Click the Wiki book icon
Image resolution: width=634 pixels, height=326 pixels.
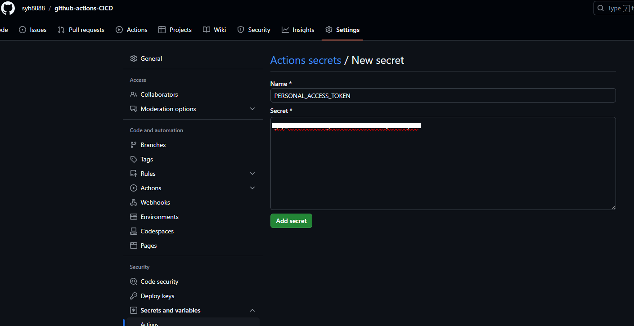pyautogui.click(x=207, y=30)
